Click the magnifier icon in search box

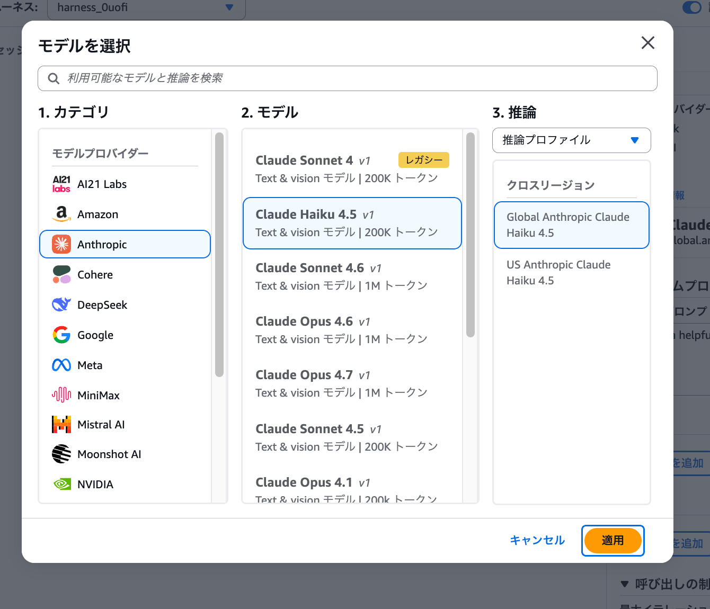coord(54,78)
